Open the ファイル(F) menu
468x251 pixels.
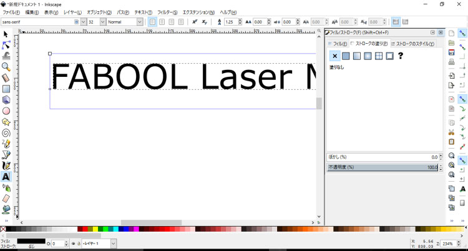click(x=11, y=12)
